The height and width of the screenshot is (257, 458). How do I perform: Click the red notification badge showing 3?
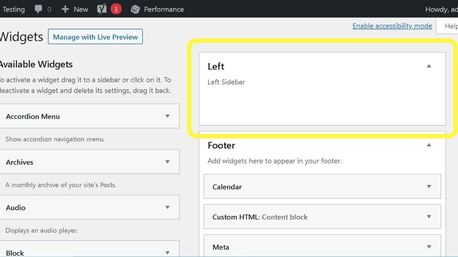[x=116, y=9]
